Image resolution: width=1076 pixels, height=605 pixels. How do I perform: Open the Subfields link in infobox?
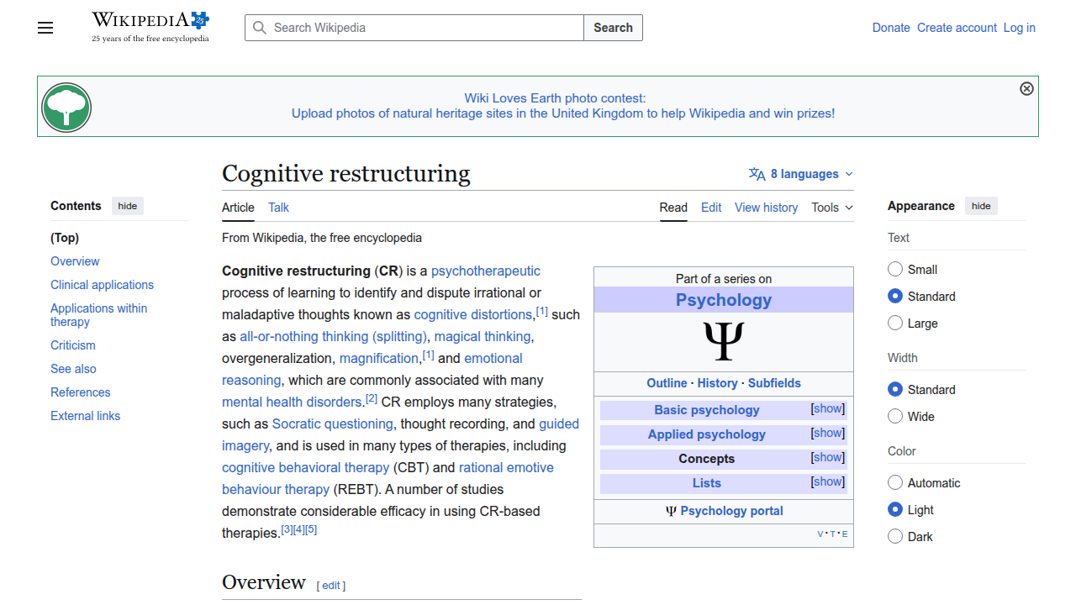(774, 383)
